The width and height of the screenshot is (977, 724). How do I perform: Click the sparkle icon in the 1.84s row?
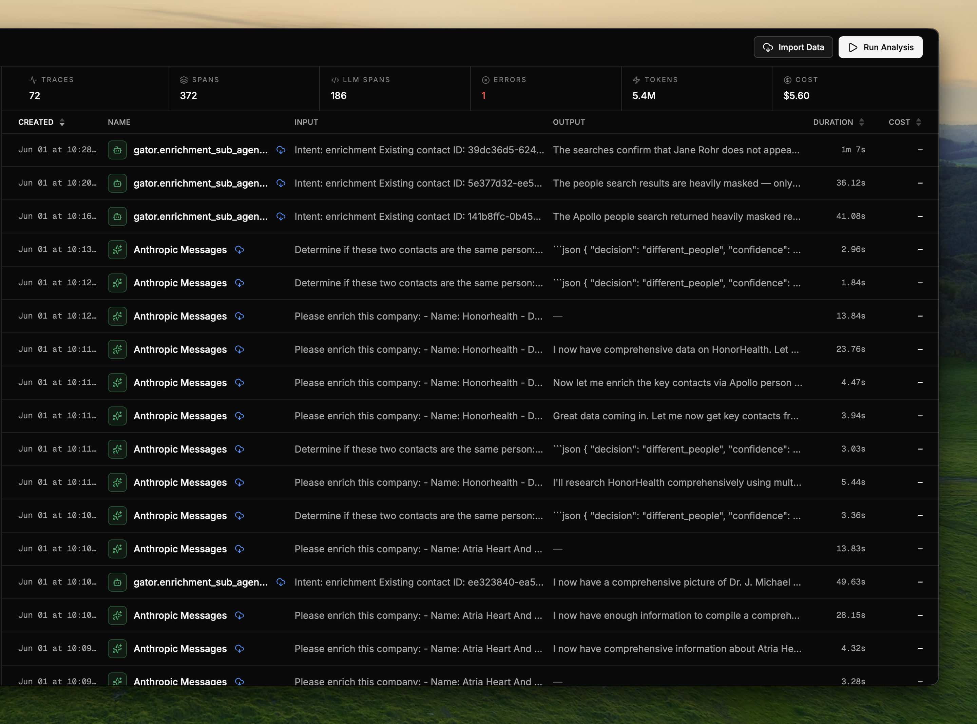pyautogui.click(x=117, y=283)
